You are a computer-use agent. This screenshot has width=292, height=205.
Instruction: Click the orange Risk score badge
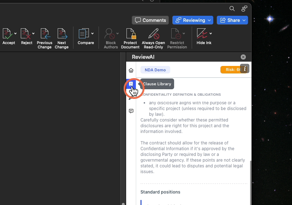coord(230,70)
